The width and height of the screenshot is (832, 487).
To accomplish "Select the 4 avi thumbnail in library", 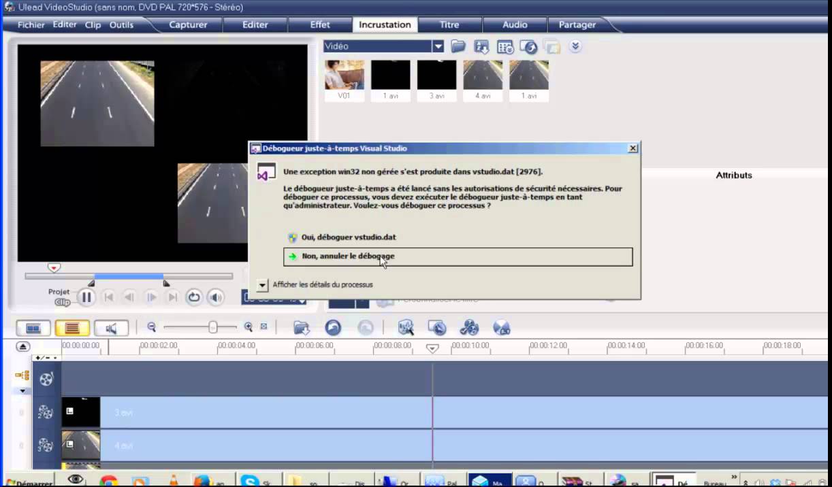I will click(x=483, y=80).
